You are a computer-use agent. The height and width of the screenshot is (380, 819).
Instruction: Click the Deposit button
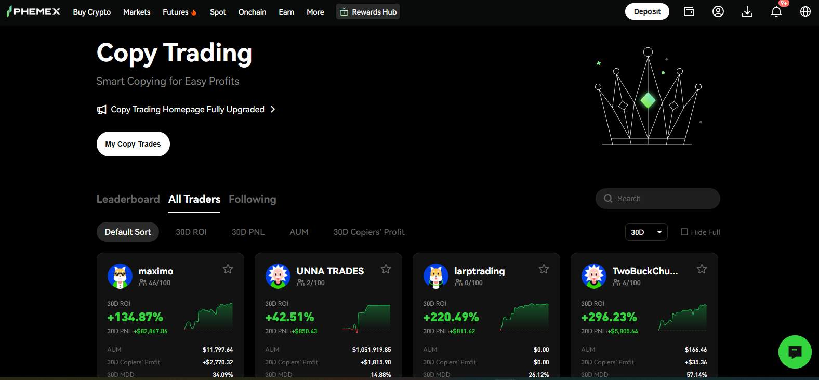coord(647,11)
